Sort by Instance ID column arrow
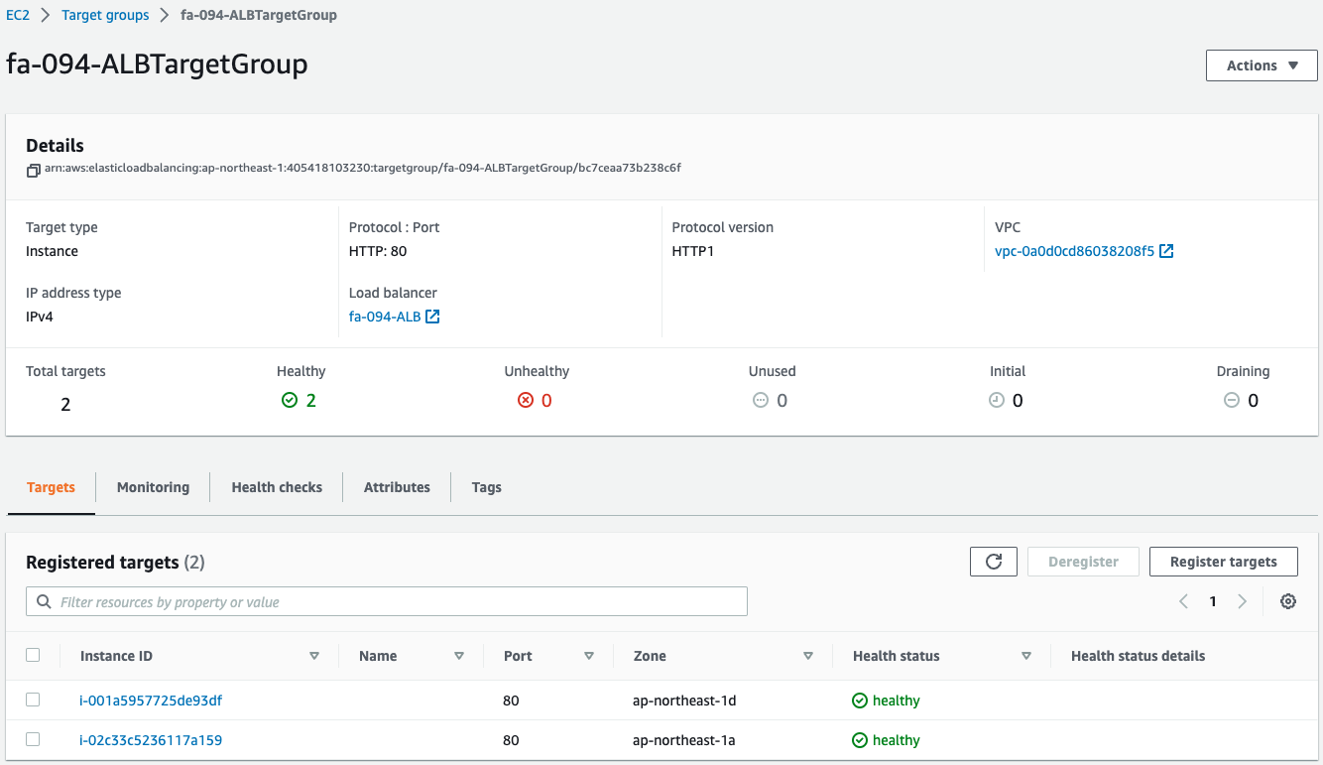This screenshot has width=1323, height=765. 314,656
